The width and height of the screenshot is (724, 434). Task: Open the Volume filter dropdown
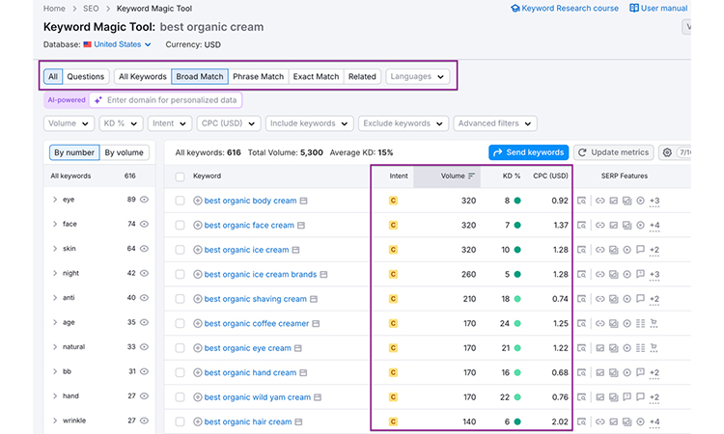[69, 123]
